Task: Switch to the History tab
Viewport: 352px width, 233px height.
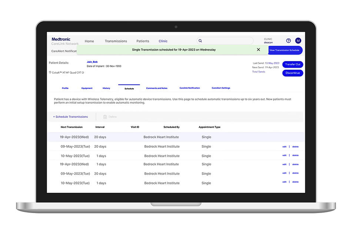Action: [106, 88]
